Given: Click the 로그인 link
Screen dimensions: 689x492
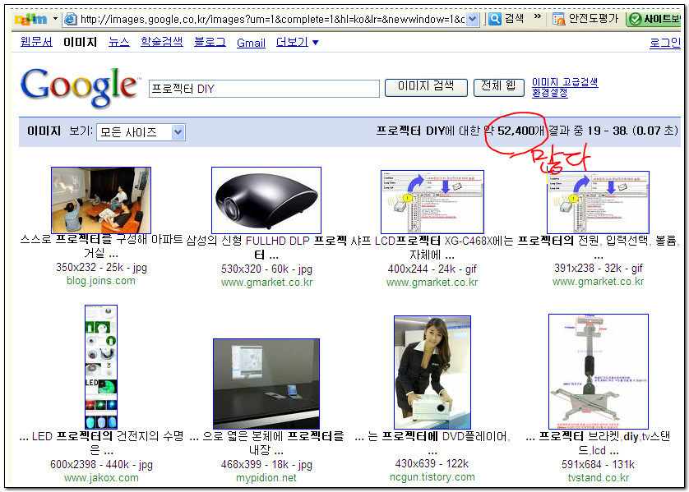Looking at the screenshot, I should point(665,43).
